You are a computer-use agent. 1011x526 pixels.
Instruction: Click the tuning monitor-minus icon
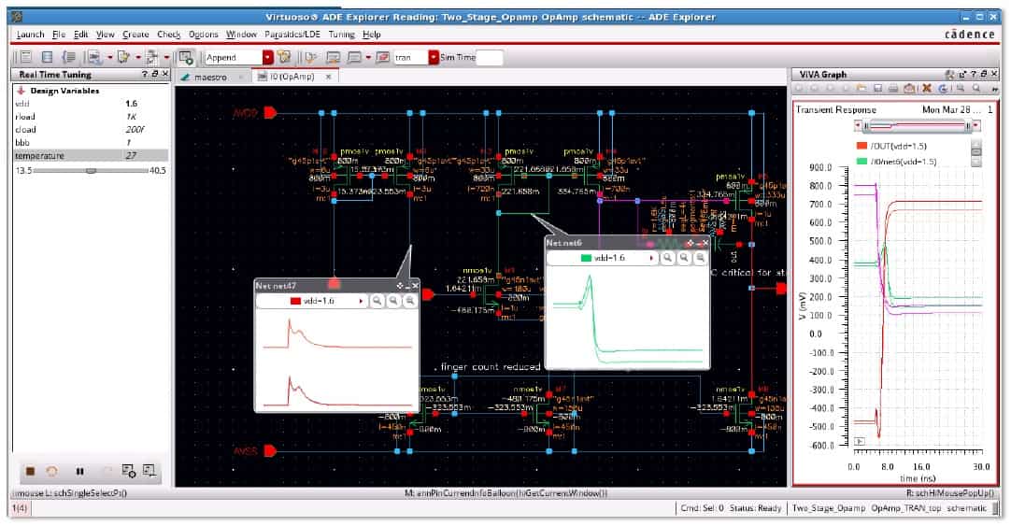[x=149, y=471]
